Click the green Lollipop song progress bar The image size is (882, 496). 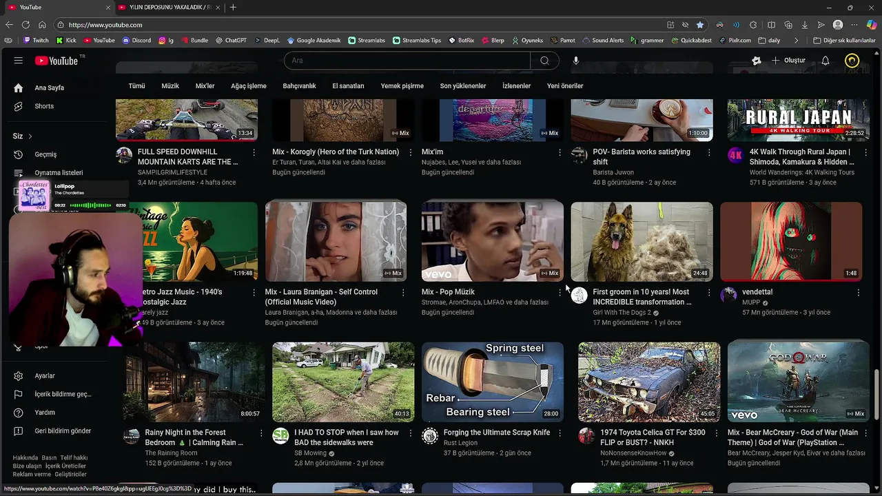click(x=90, y=205)
